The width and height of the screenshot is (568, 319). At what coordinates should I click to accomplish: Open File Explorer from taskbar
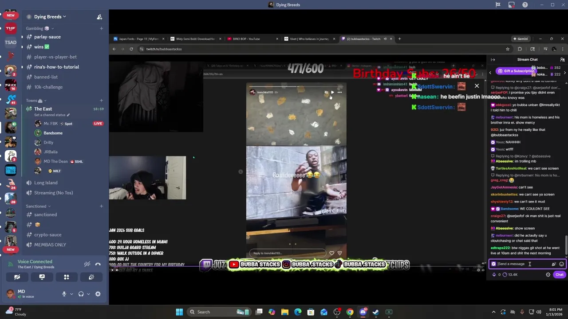[x=285, y=312]
